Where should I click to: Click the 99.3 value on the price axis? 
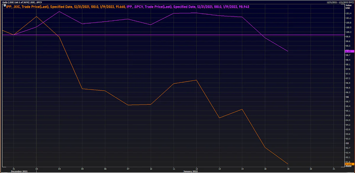(348, 46)
